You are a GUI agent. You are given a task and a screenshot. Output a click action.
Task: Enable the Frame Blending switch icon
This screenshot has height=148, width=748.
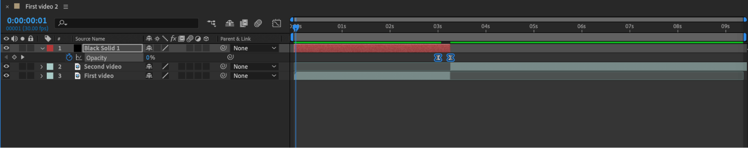pyautogui.click(x=244, y=23)
